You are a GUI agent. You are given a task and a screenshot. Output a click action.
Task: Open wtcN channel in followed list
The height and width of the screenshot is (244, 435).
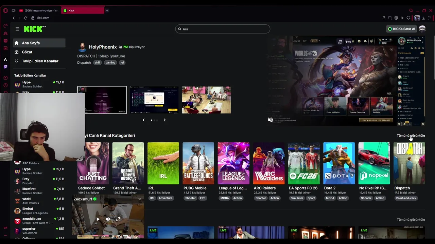tap(39, 201)
